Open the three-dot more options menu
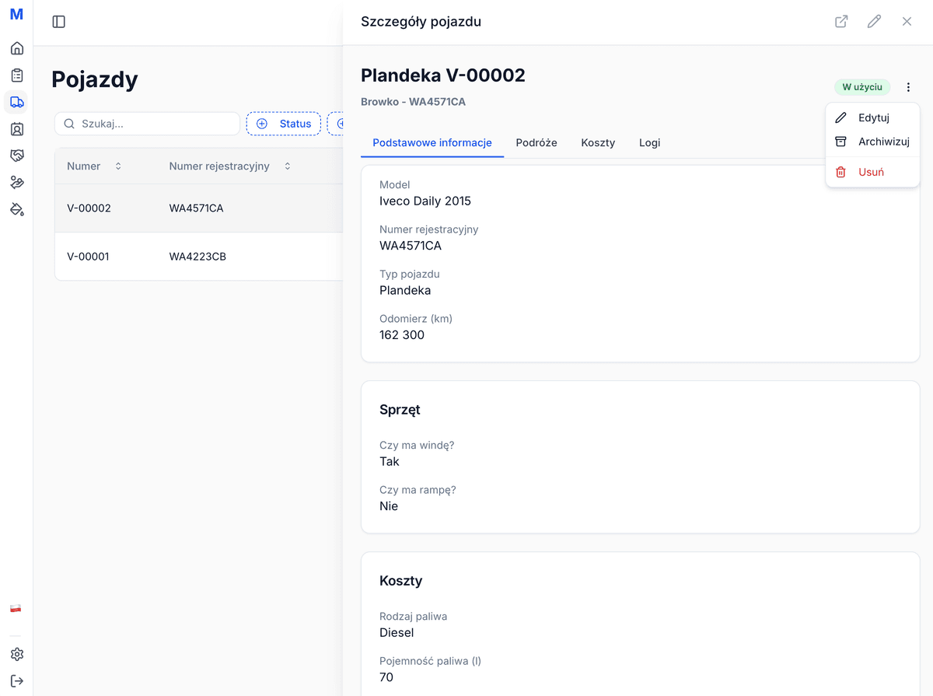Viewport: 933px width, 696px height. tap(908, 87)
